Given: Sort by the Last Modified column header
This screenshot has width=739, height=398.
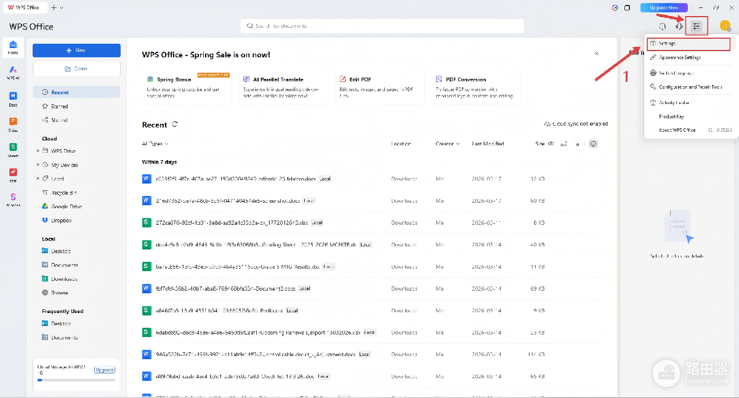Looking at the screenshot, I should (x=488, y=144).
